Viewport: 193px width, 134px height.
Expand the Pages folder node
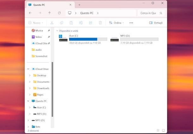pyautogui.click(x=30, y=95)
